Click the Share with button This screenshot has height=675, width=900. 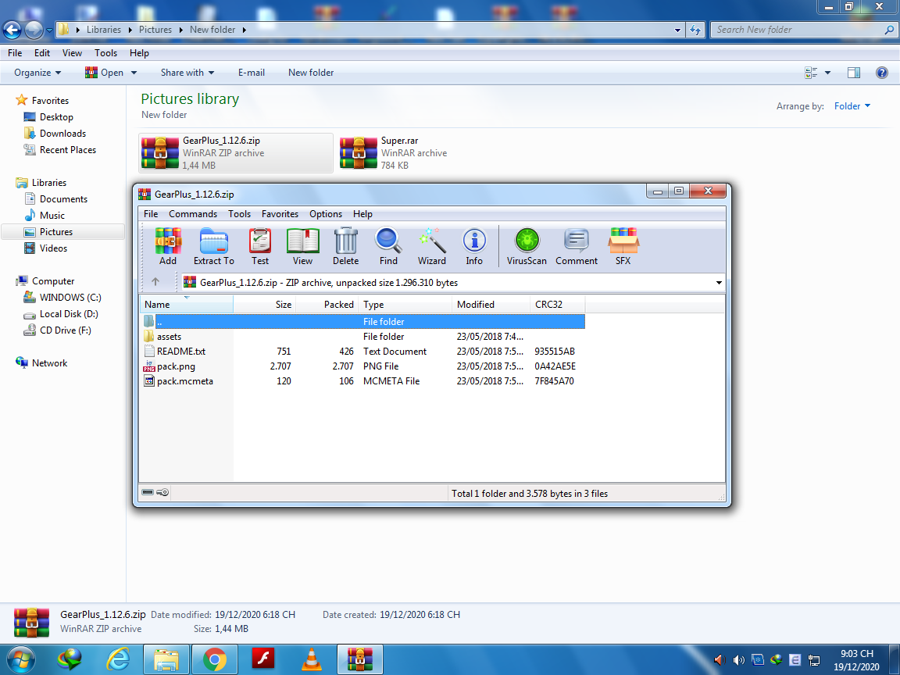click(x=187, y=73)
